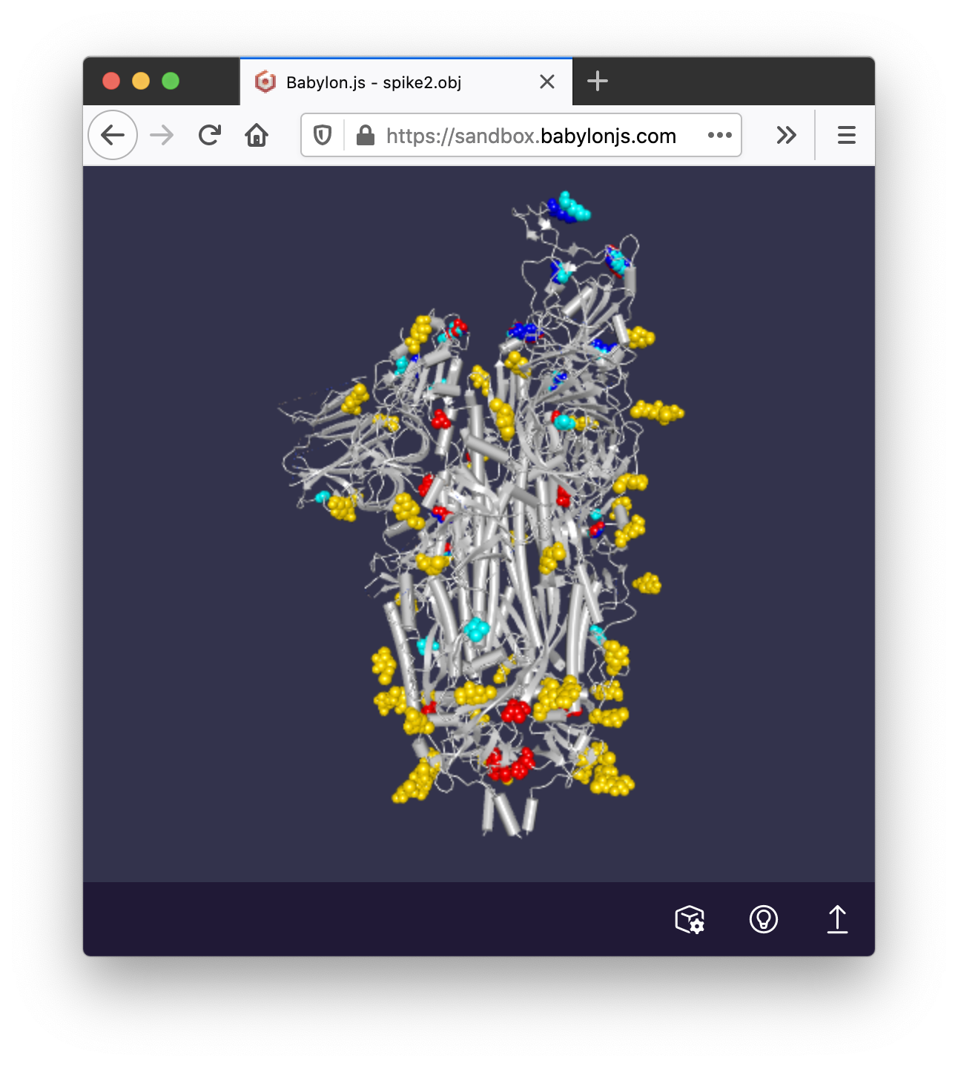
Task: Show site security info via lock icon
Action: [x=365, y=136]
